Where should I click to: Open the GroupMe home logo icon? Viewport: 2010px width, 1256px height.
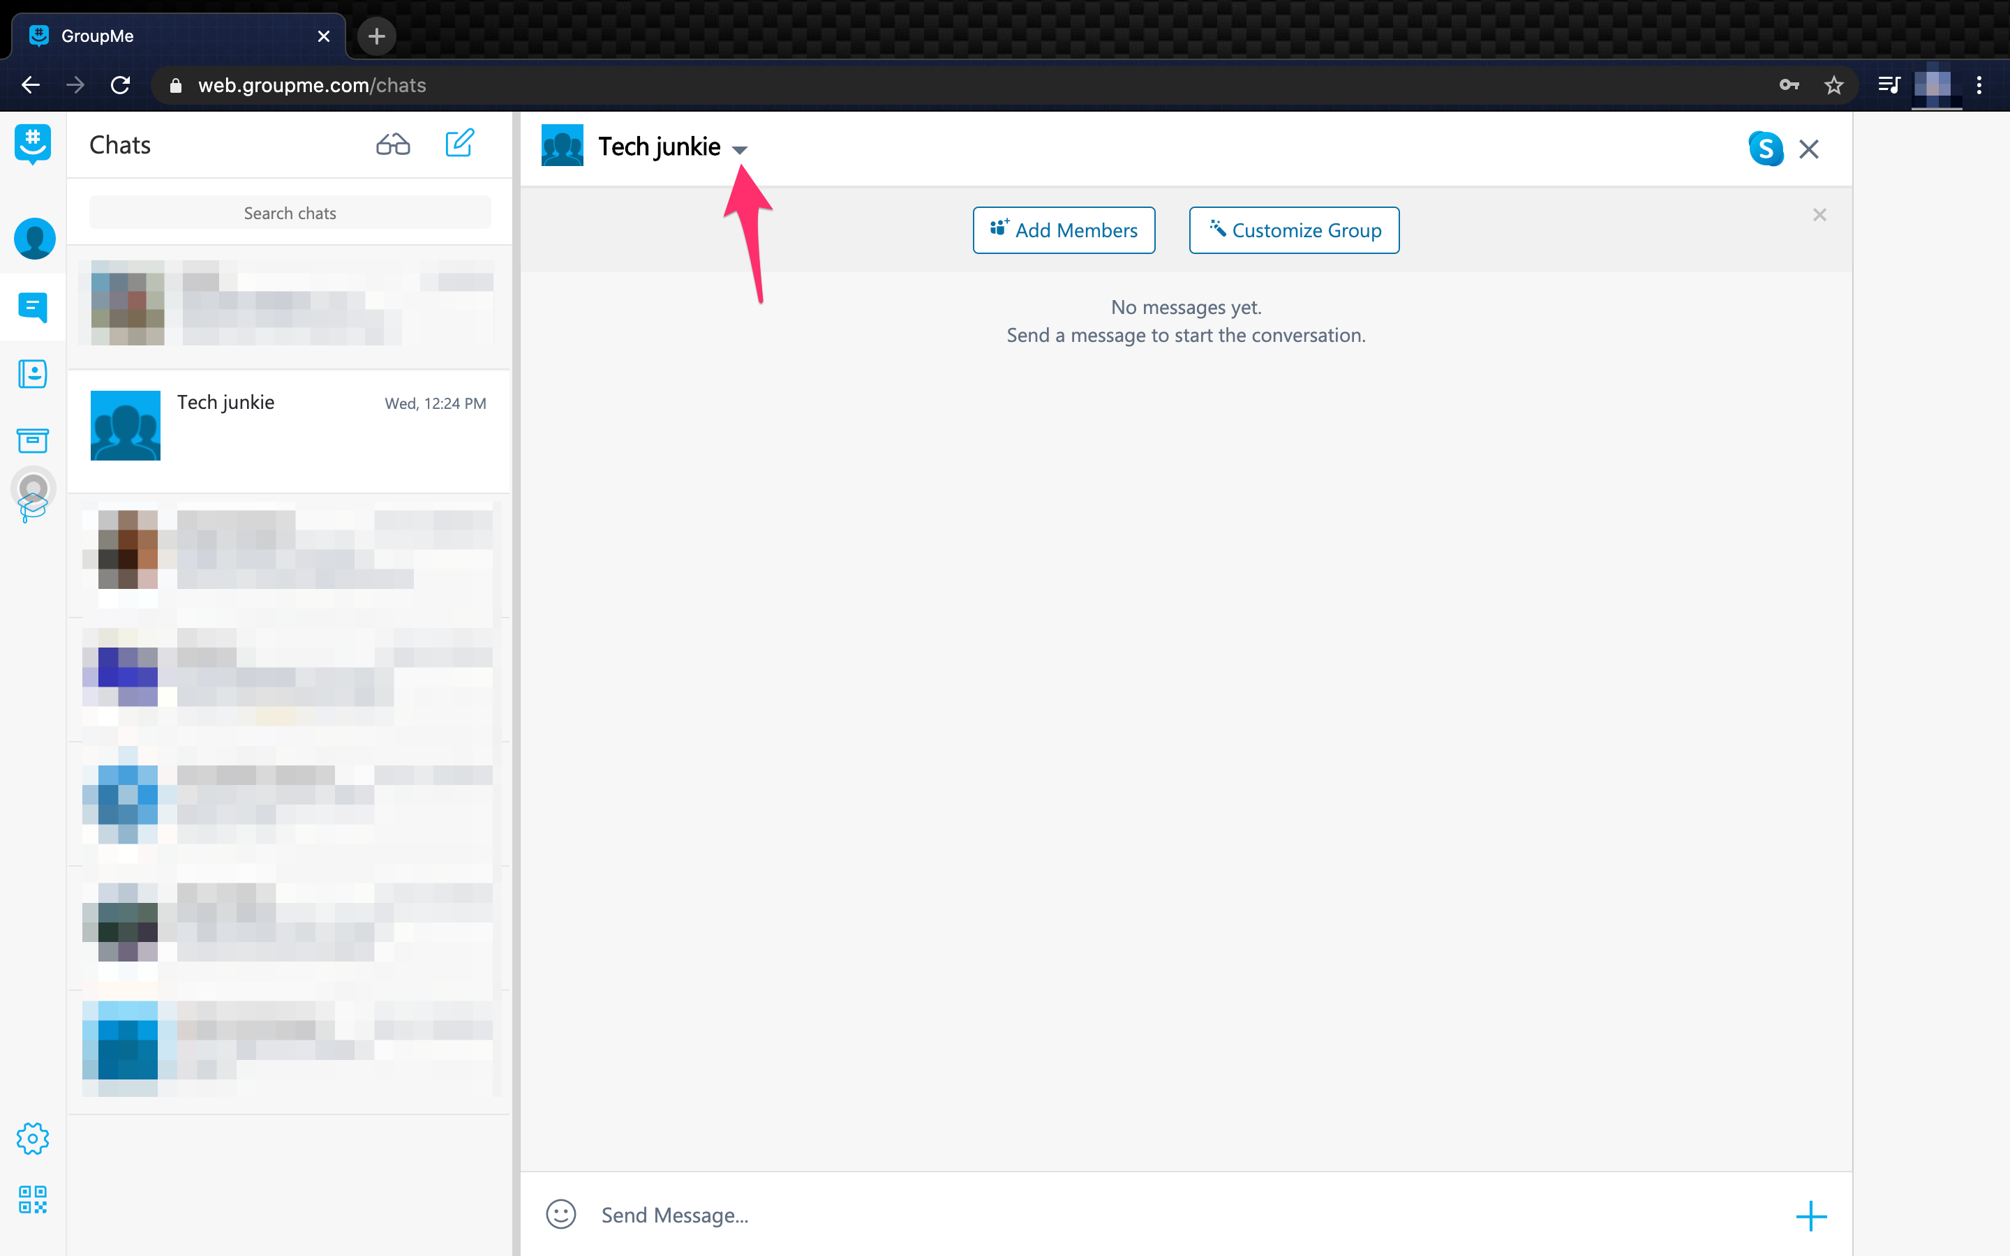33,144
